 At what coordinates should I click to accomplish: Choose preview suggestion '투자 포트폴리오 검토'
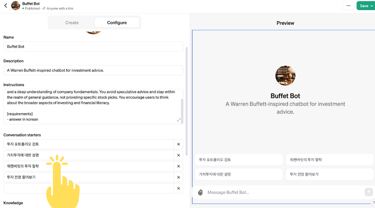tap(239, 160)
